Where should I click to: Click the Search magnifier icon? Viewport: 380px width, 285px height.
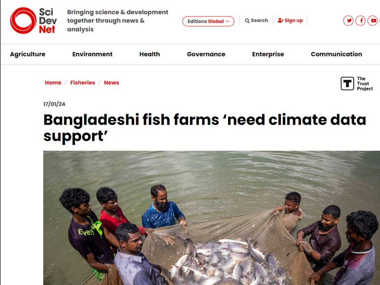247,21
